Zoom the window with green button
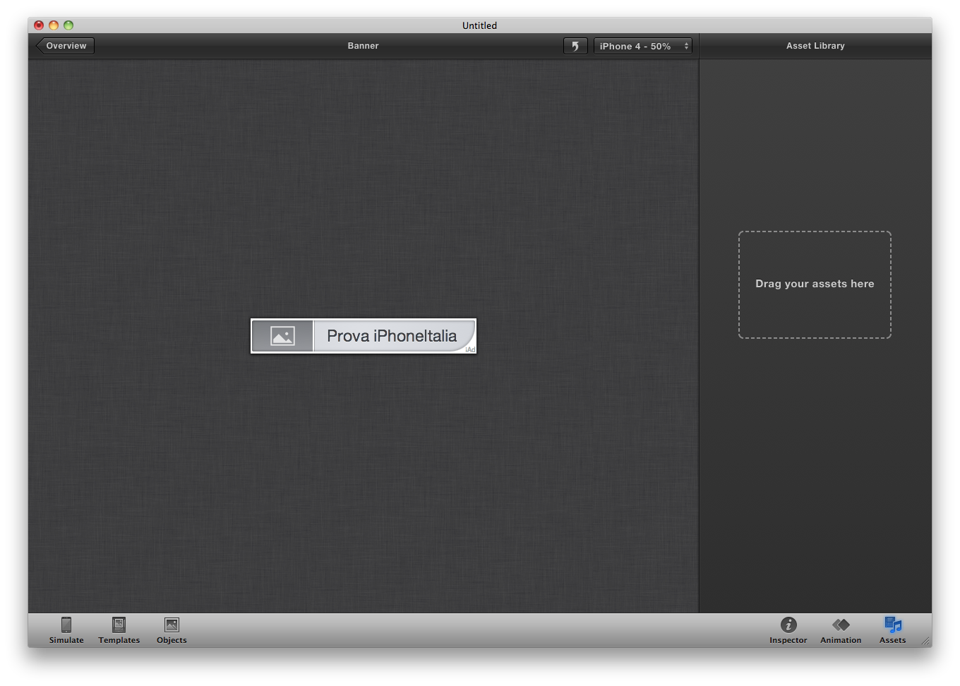Viewport: 960px width, 686px height. click(x=68, y=25)
